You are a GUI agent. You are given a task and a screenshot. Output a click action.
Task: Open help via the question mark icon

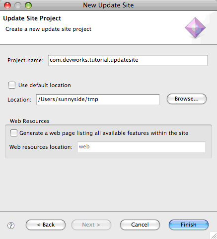coord(11,226)
